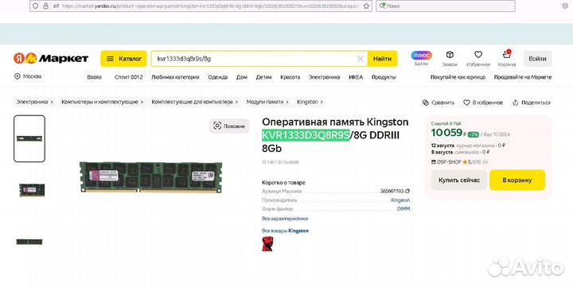
Task: Expand the Kingston breadcrumb
Action: pos(310,102)
